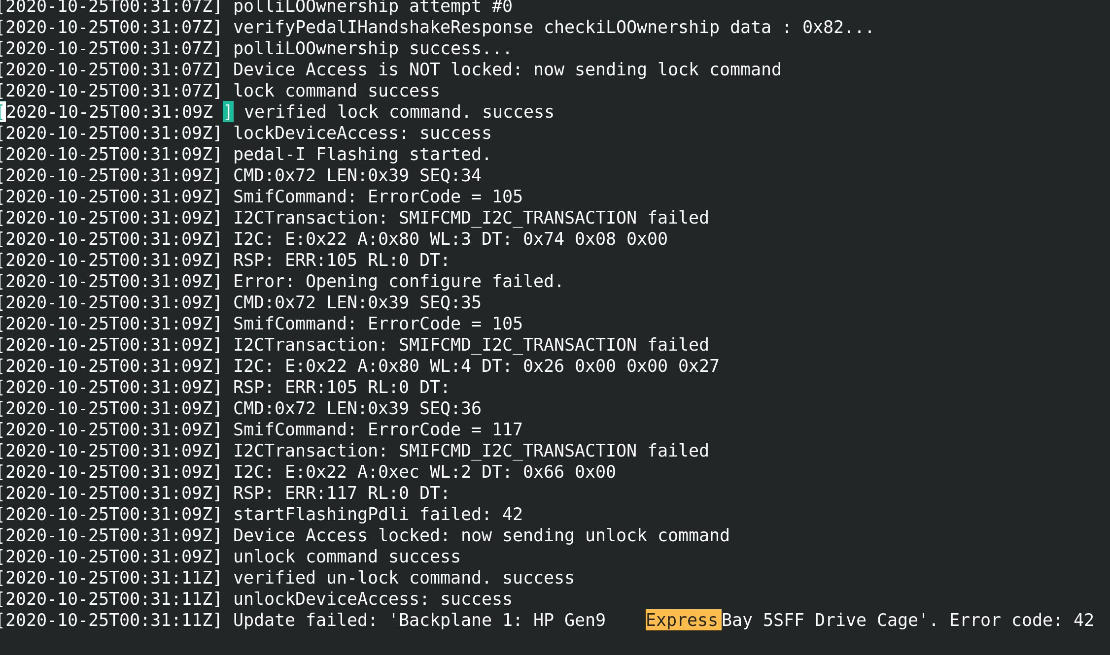
Task: Click the "pedal-I Flashing started." text
Action: click(362, 154)
